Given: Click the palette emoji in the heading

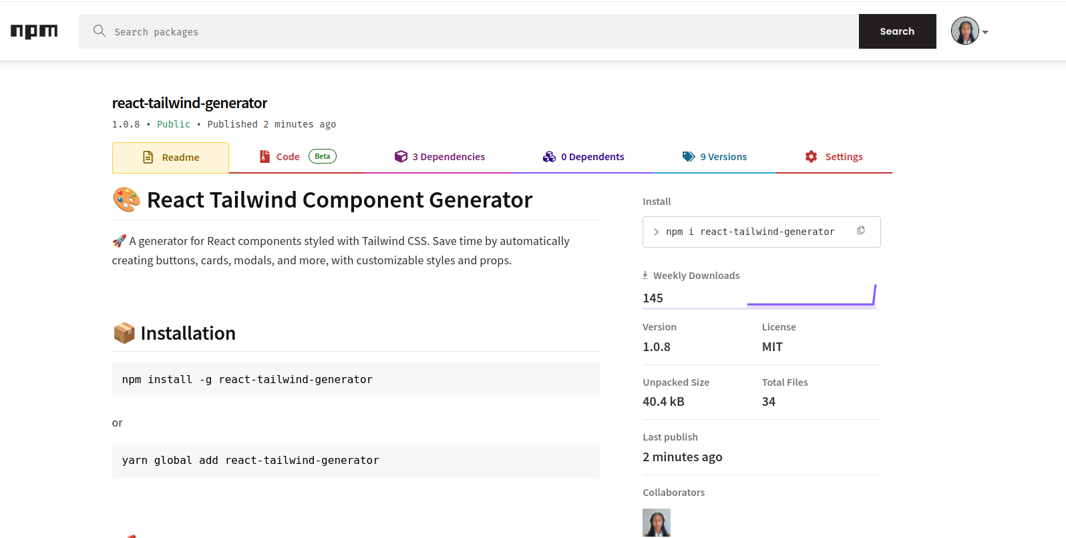Looking at the screenshot, I should click(126, 200).
